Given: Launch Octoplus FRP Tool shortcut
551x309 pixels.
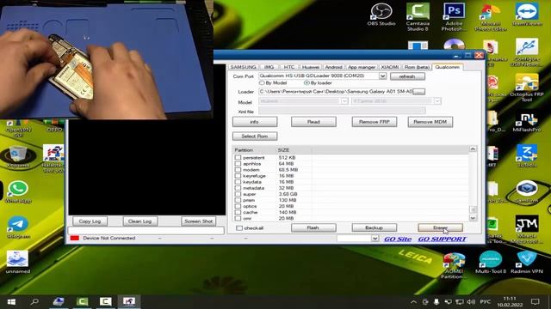Looking at the screenshot, I should pyautogui.click(x=527, y=88).
